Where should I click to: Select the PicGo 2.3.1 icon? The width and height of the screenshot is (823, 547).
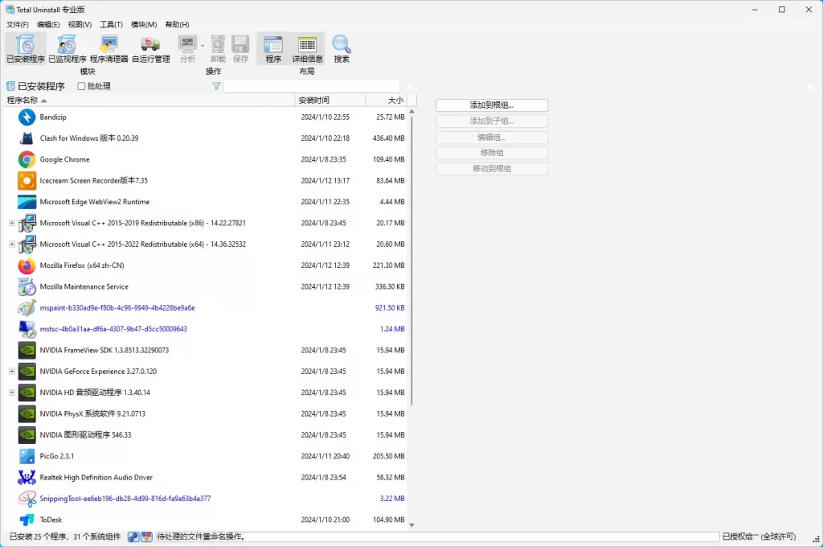27,456
